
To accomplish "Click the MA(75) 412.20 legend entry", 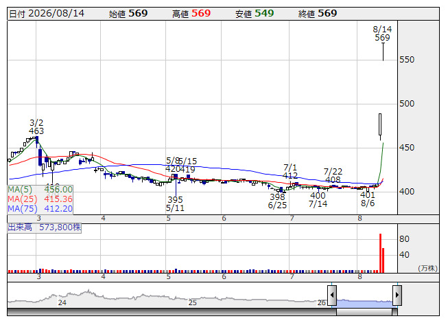I will point(40,209).
